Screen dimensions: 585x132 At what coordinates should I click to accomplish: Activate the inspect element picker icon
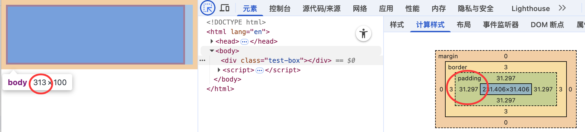tap(208, 8)
